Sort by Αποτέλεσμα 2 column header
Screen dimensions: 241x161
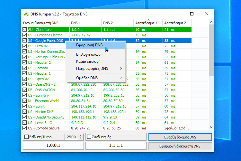pyautogui.click(x=177, y=23)
